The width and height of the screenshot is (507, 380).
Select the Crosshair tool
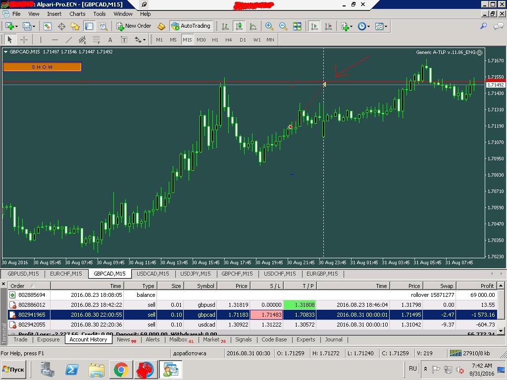(x=24, y=40)
